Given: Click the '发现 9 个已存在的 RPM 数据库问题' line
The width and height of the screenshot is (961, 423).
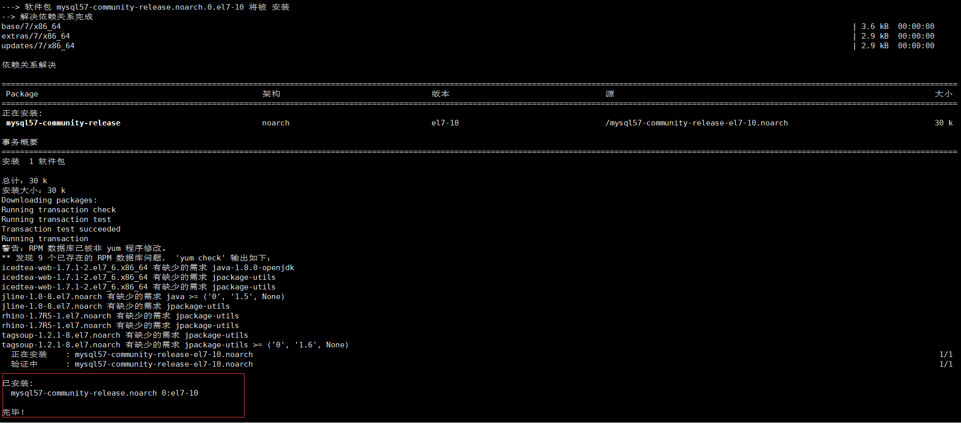Looking at the screenshot, I should (x=136, y=258).
